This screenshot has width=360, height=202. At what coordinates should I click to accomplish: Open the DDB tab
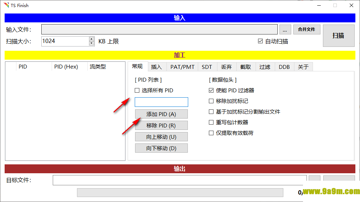pyautogui.click(x=284, y=67)
